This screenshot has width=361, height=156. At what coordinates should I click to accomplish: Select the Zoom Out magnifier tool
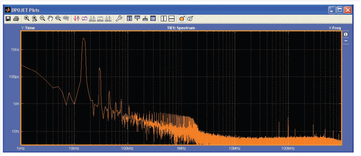(x=42, y=18)
